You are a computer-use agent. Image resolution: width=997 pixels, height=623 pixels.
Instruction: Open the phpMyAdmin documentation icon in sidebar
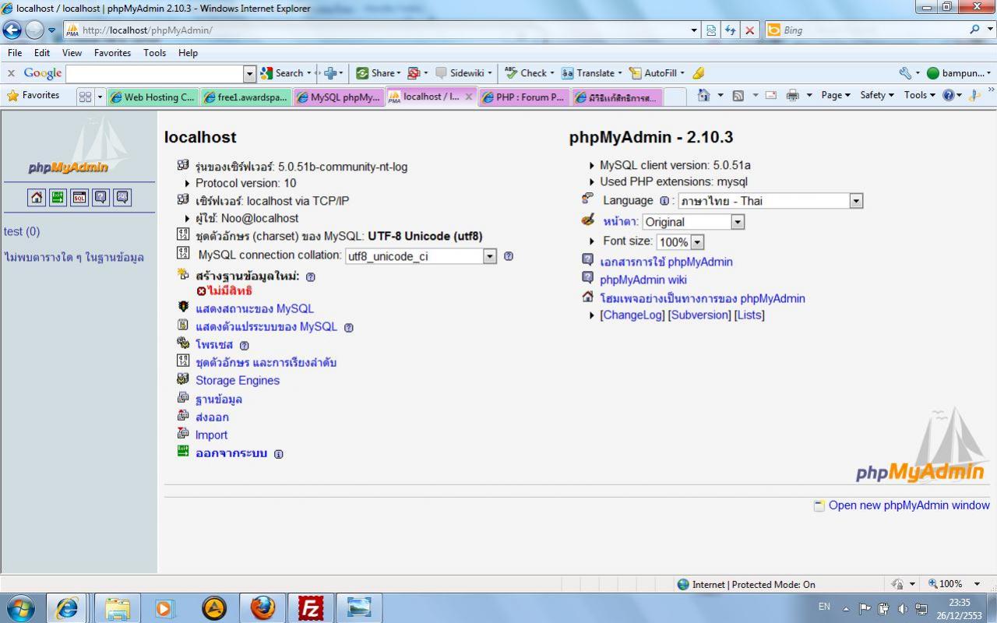click(x=100, y=197)
